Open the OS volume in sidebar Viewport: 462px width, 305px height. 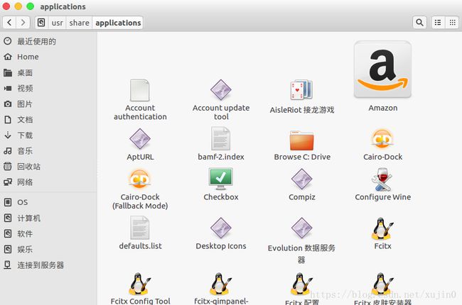point(48,202)
